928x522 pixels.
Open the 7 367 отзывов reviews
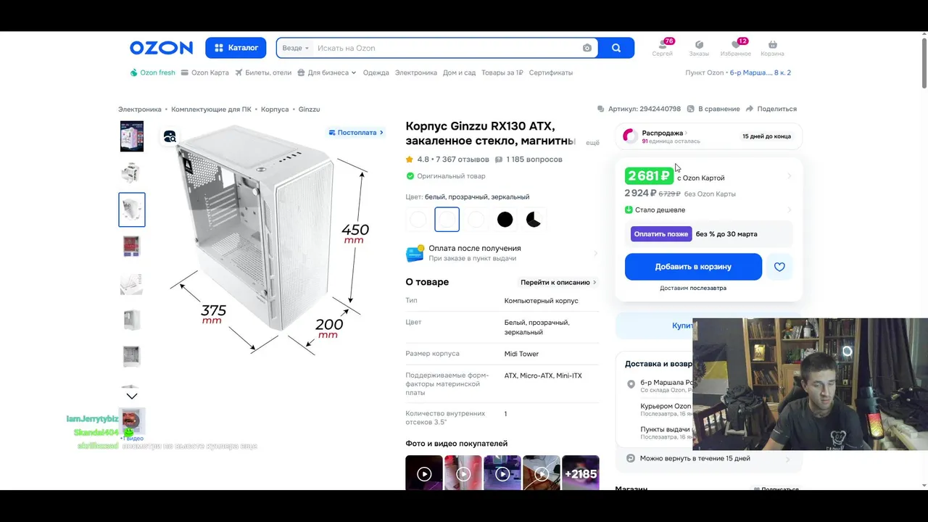463,159
